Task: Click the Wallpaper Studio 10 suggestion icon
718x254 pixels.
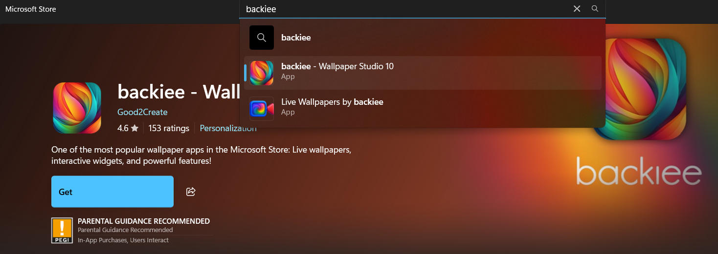Action: pyautogui.click(x=262, y=73)
